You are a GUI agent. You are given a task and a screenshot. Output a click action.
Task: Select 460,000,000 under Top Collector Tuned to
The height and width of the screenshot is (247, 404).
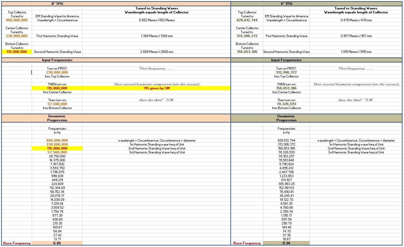click(17, 20)
